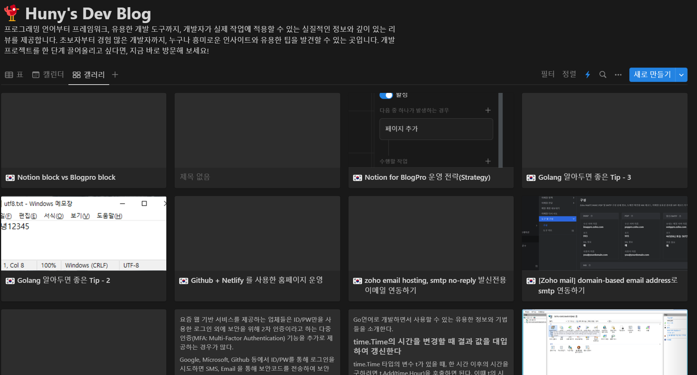Click Korean flag icon on Notion block card

pyautogui.click(x=10, y=177)
